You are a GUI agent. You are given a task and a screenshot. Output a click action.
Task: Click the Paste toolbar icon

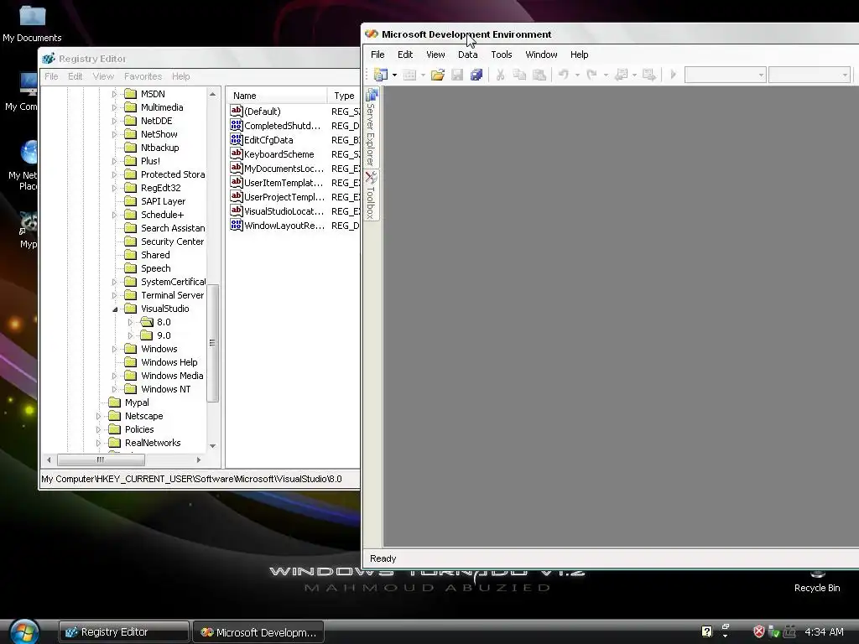pyautogui.click(x=539, y=75)
